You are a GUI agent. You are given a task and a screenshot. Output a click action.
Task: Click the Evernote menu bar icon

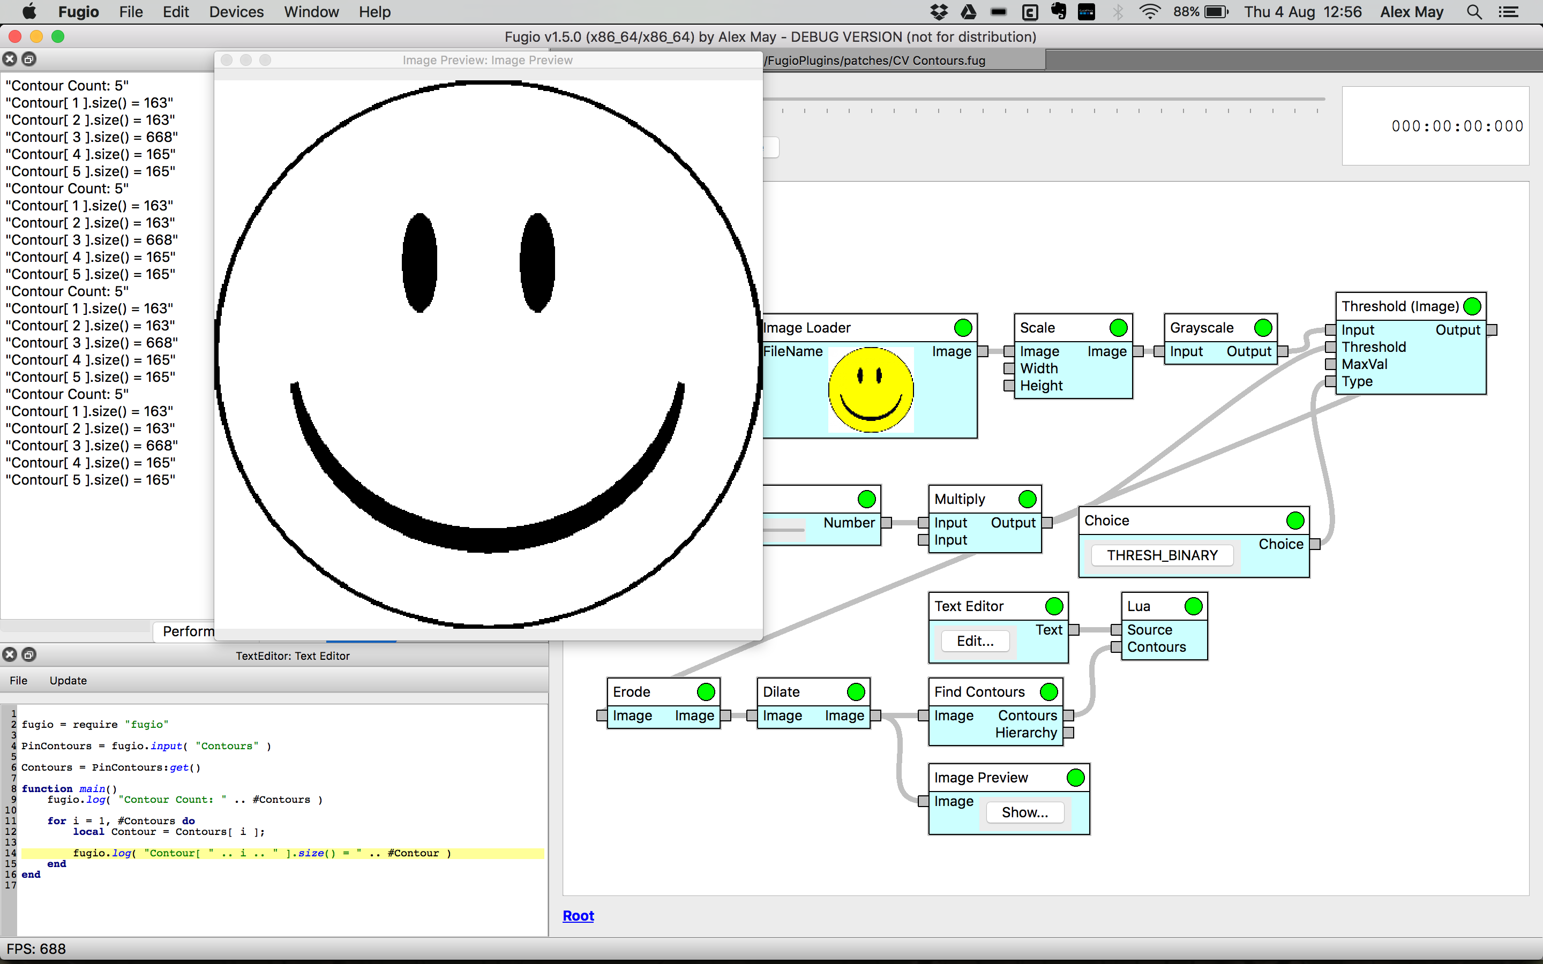coord(1059,12)
